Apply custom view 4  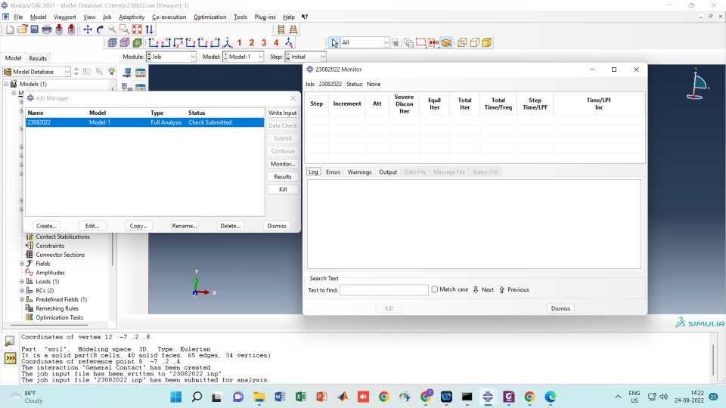[x=276, y=42]
